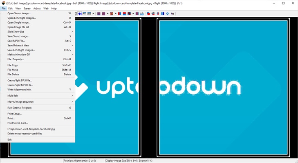Viewport: 298px width, 163px height.
Task: Select the second purple anaglyph icon
Action: click(103, 13)
